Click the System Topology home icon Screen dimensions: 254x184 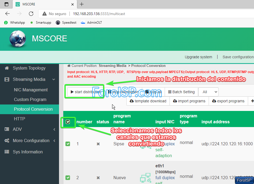tap(7, 68)
